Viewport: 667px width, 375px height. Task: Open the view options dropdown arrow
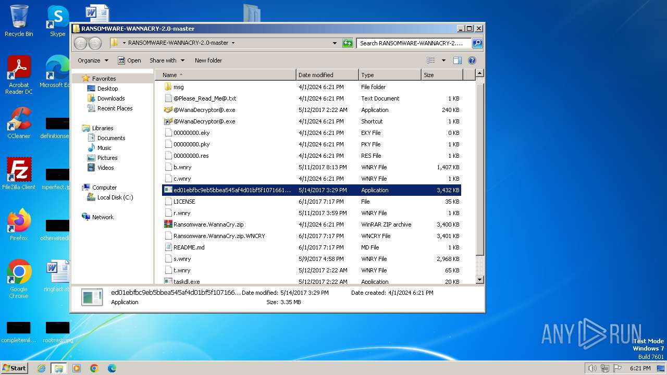pyautogui.click(x=443, y=60)
